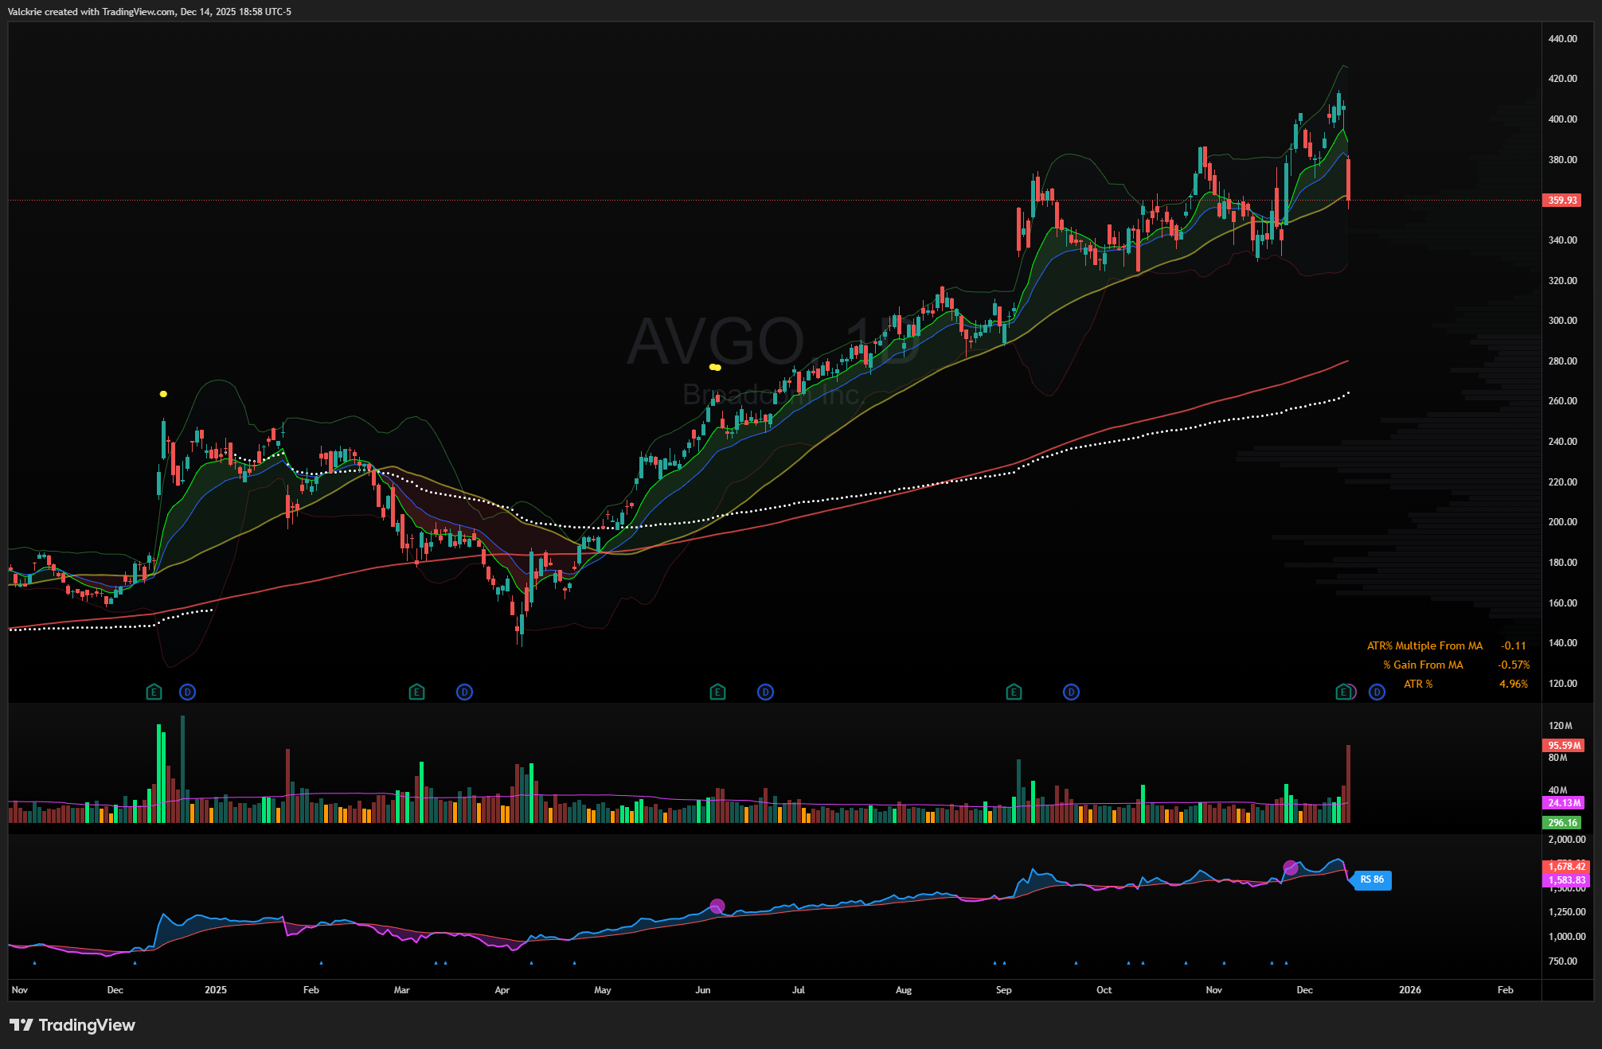Click the magenta 24.13M volume average label
1602x1049 pixels.
coord(1564,803)
